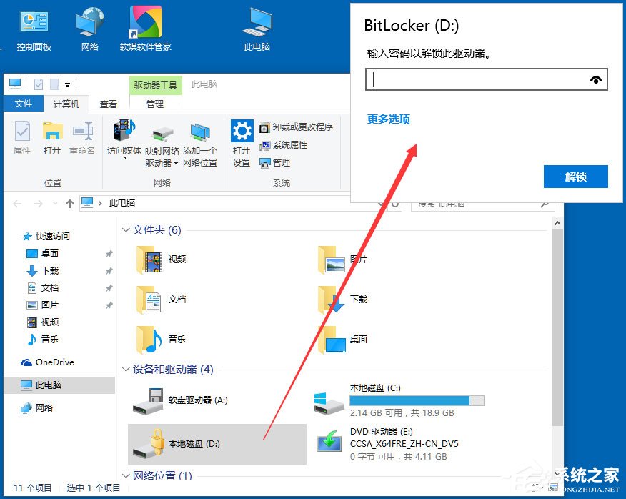Screen dimensions: 626x499
Task: Switch to the 查看 ribbon tab
Action: pyautogui.click(x=107, y=104)
